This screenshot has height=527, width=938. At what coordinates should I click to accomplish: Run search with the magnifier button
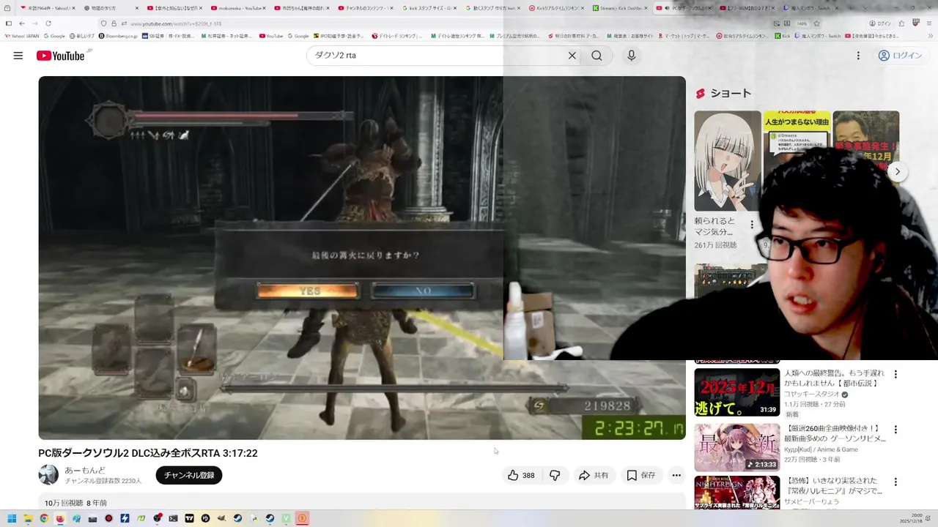(597, 56)
